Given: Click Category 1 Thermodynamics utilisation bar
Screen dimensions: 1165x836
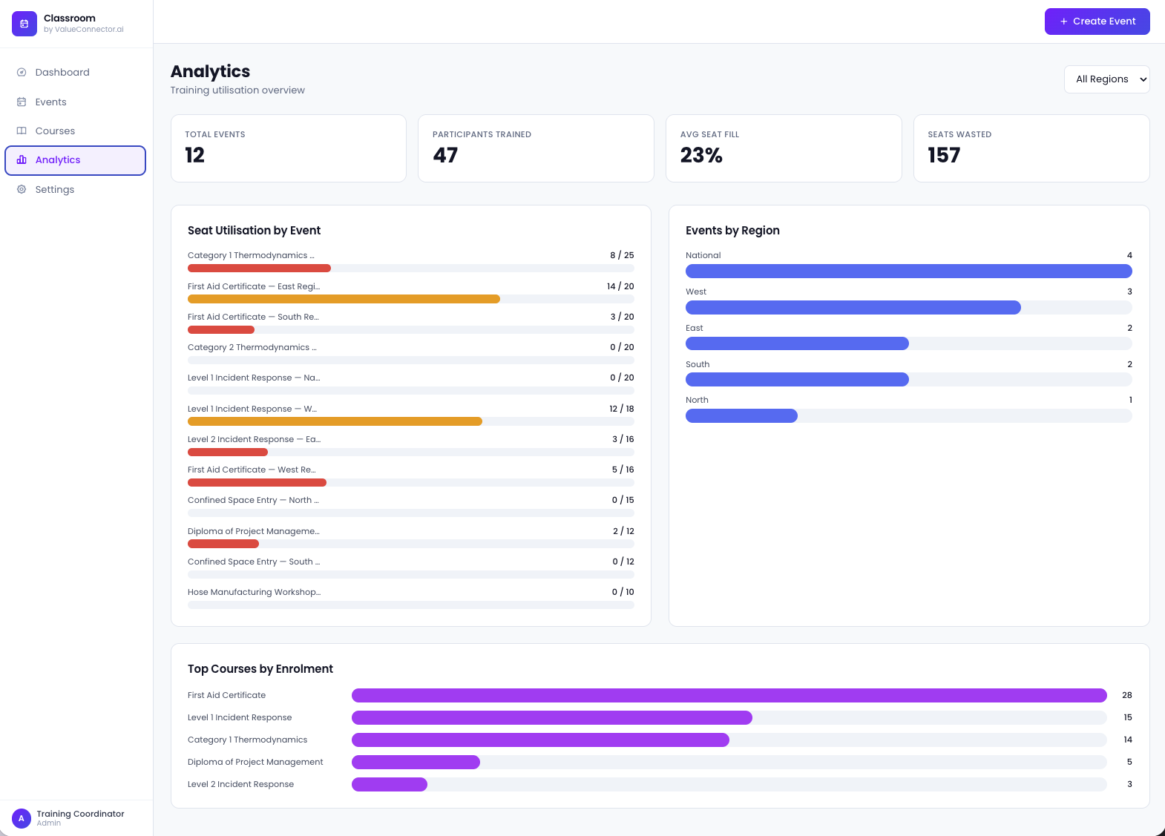Looking at the screenshot, I should click(x=411, y=269).
